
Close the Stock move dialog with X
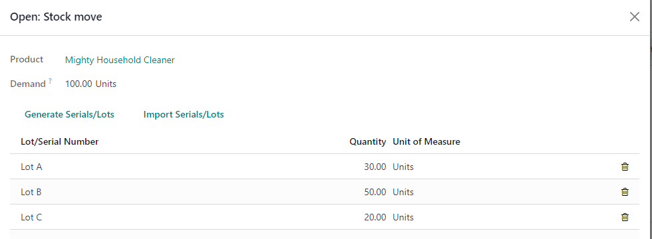[x=635, y=17]
